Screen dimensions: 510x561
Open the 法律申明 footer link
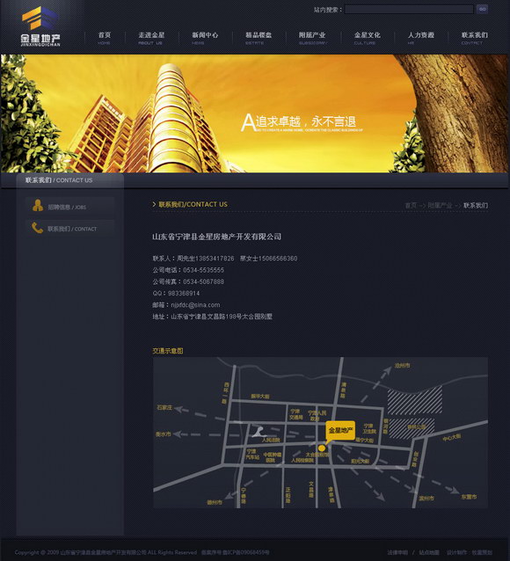[397, 552]
